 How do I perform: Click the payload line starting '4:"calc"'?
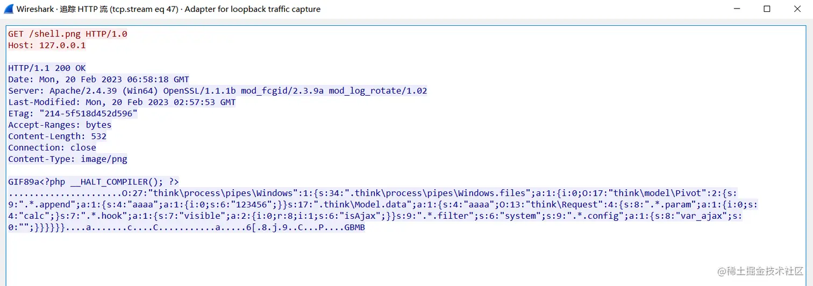(x=375, y=216)
